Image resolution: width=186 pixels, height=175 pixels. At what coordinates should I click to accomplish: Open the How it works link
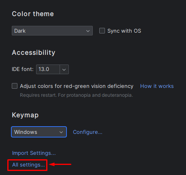click(x=157, y=86)
